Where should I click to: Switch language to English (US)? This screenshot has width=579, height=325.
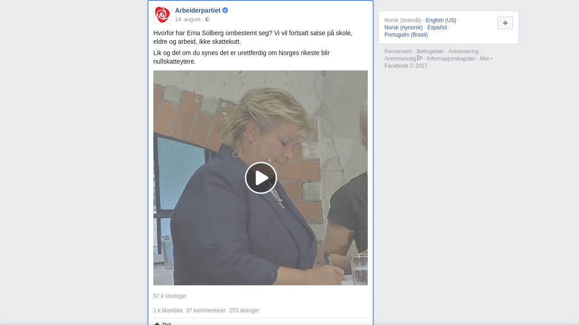(441, 20)
